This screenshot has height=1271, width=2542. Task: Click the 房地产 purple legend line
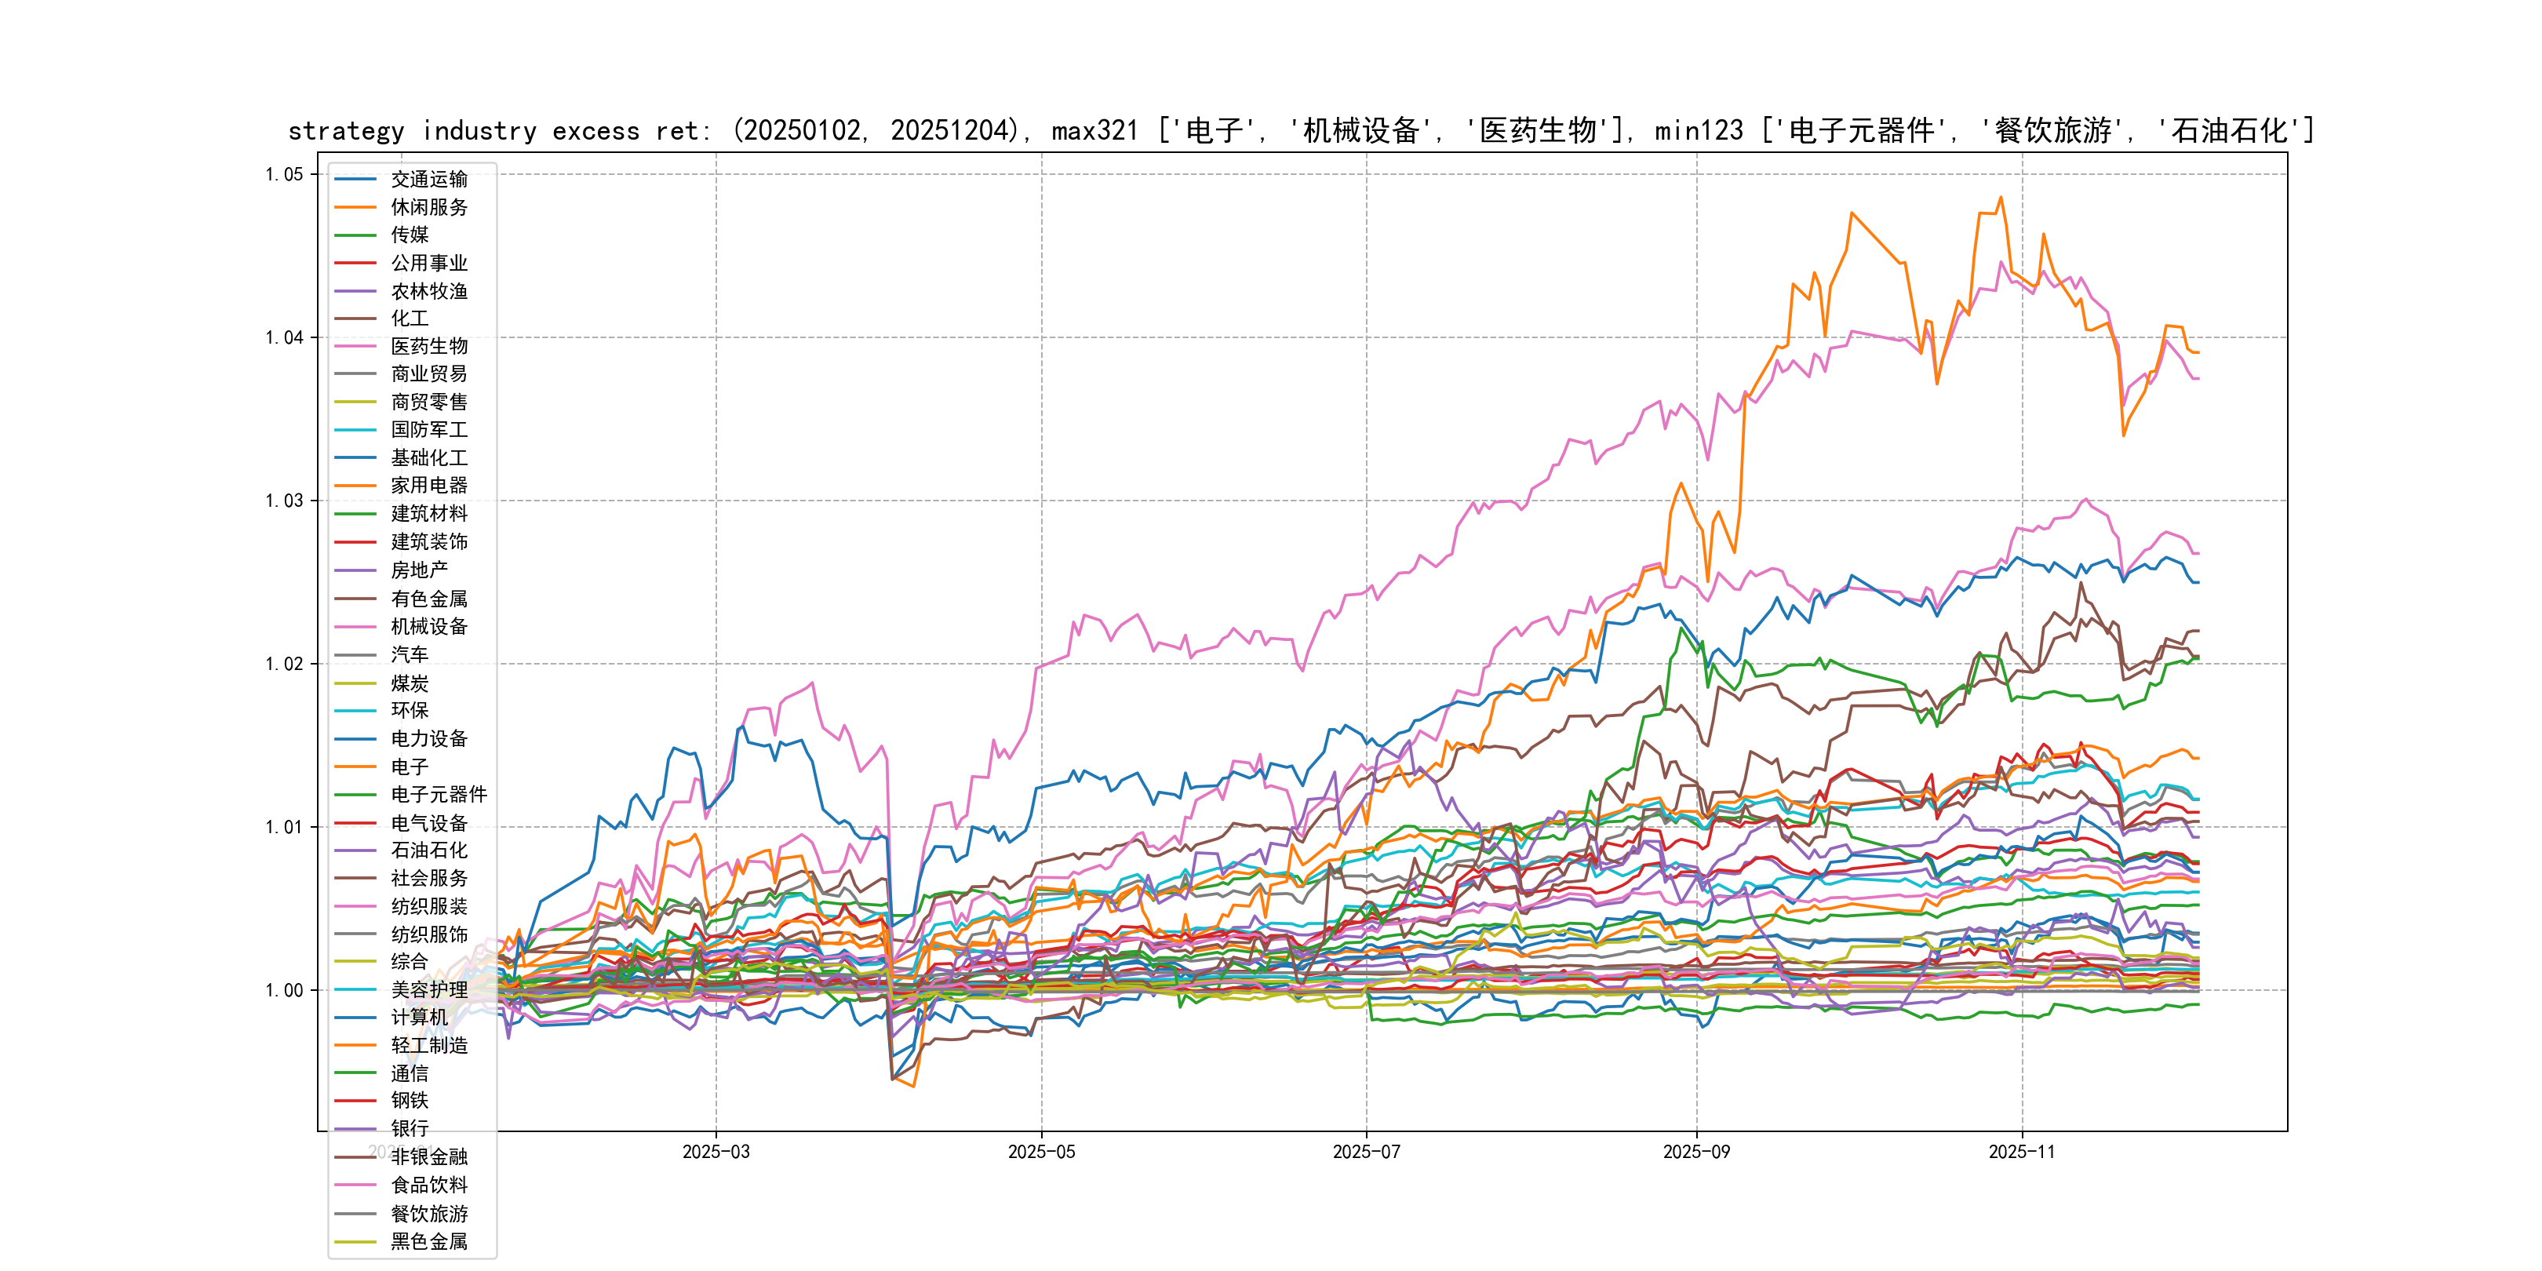355,570
